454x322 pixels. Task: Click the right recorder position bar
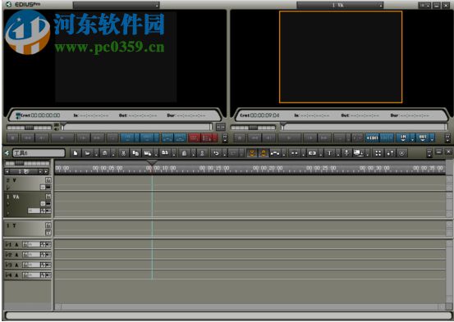click(364, 127)
